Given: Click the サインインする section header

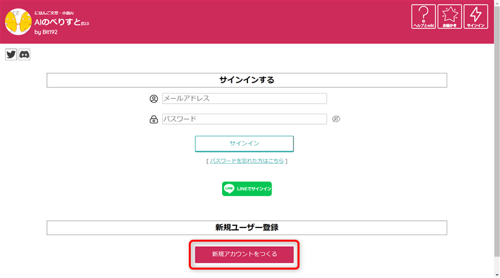Looking at the screenshot, I should (x=247, y=80).
